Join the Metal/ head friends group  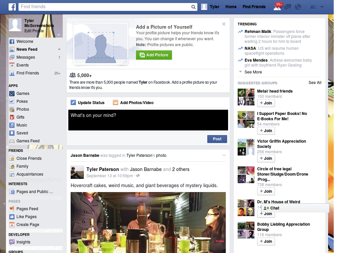266,103
